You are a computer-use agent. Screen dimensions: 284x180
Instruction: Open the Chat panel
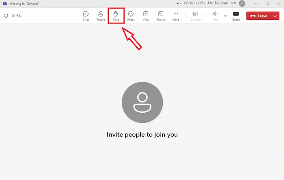86,16
